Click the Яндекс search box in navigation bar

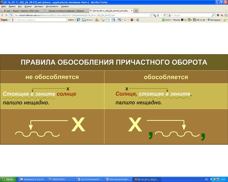(192, 15)
